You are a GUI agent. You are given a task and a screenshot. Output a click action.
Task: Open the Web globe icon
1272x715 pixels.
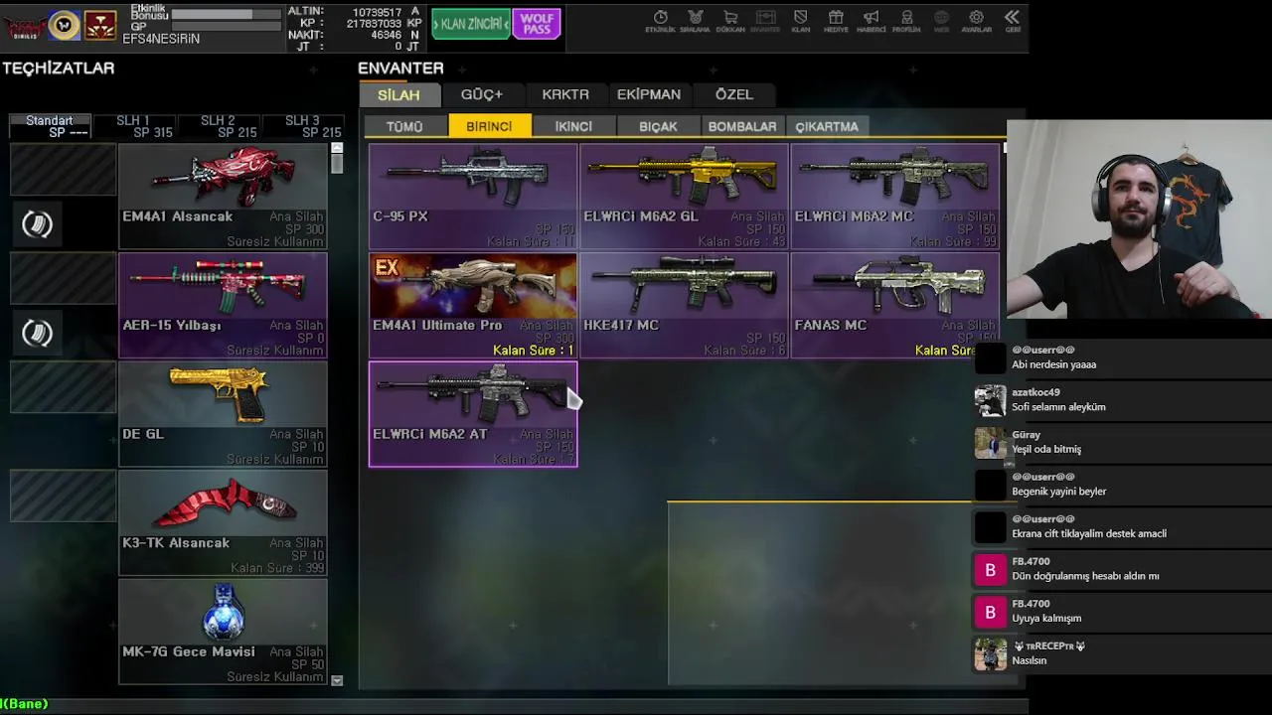[x=941, y=20]
